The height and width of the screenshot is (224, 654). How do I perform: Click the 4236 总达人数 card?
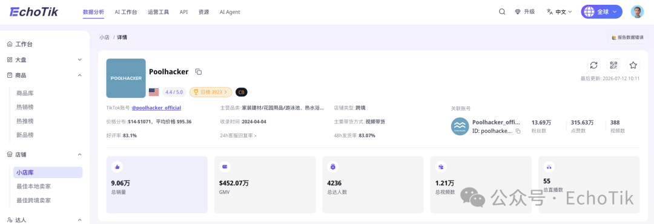tap(373, 185)
